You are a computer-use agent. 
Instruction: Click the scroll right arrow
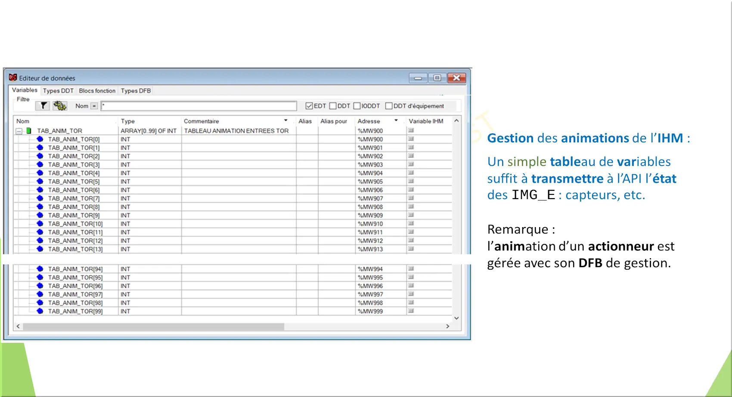point(447,326)
